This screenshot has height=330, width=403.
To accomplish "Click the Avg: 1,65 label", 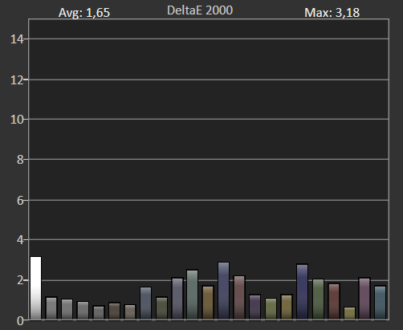I will click(84, 13).
